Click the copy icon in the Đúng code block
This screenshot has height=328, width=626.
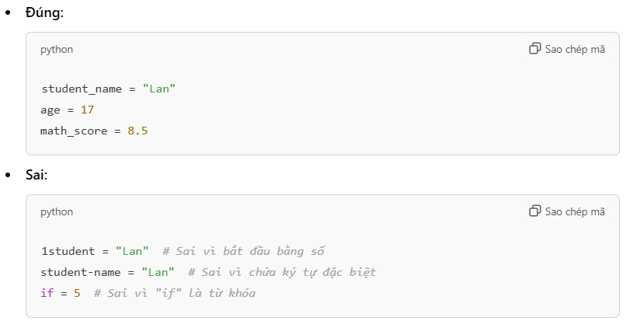[x=534, y=49]
